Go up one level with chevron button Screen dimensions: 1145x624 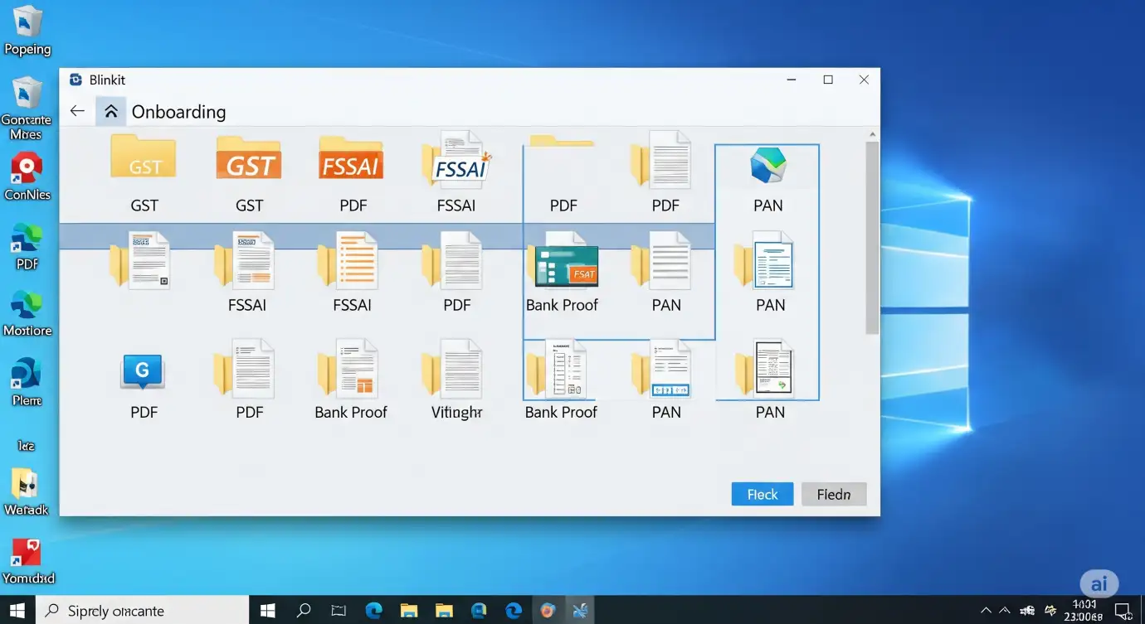(x=110, y=111)
